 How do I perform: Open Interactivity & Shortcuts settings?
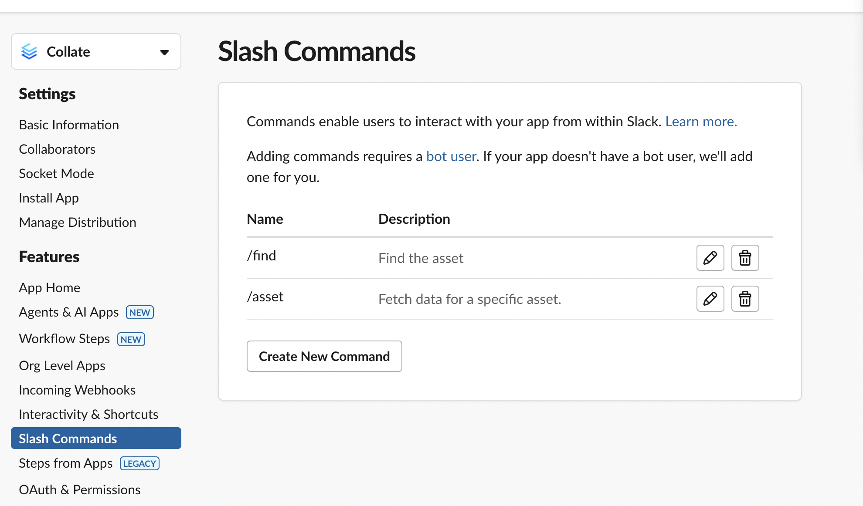(x=88, y=415)
